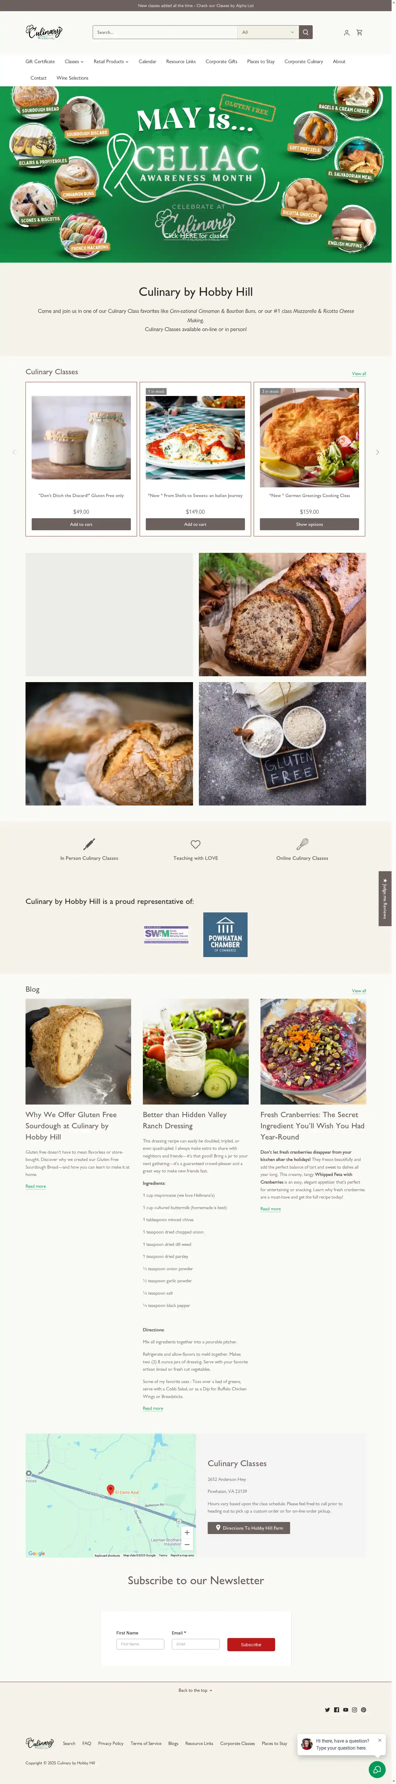The image size is (396, 1784).
Task: Advance the Culinary Classes carousel right
Action: click(377, 452)
